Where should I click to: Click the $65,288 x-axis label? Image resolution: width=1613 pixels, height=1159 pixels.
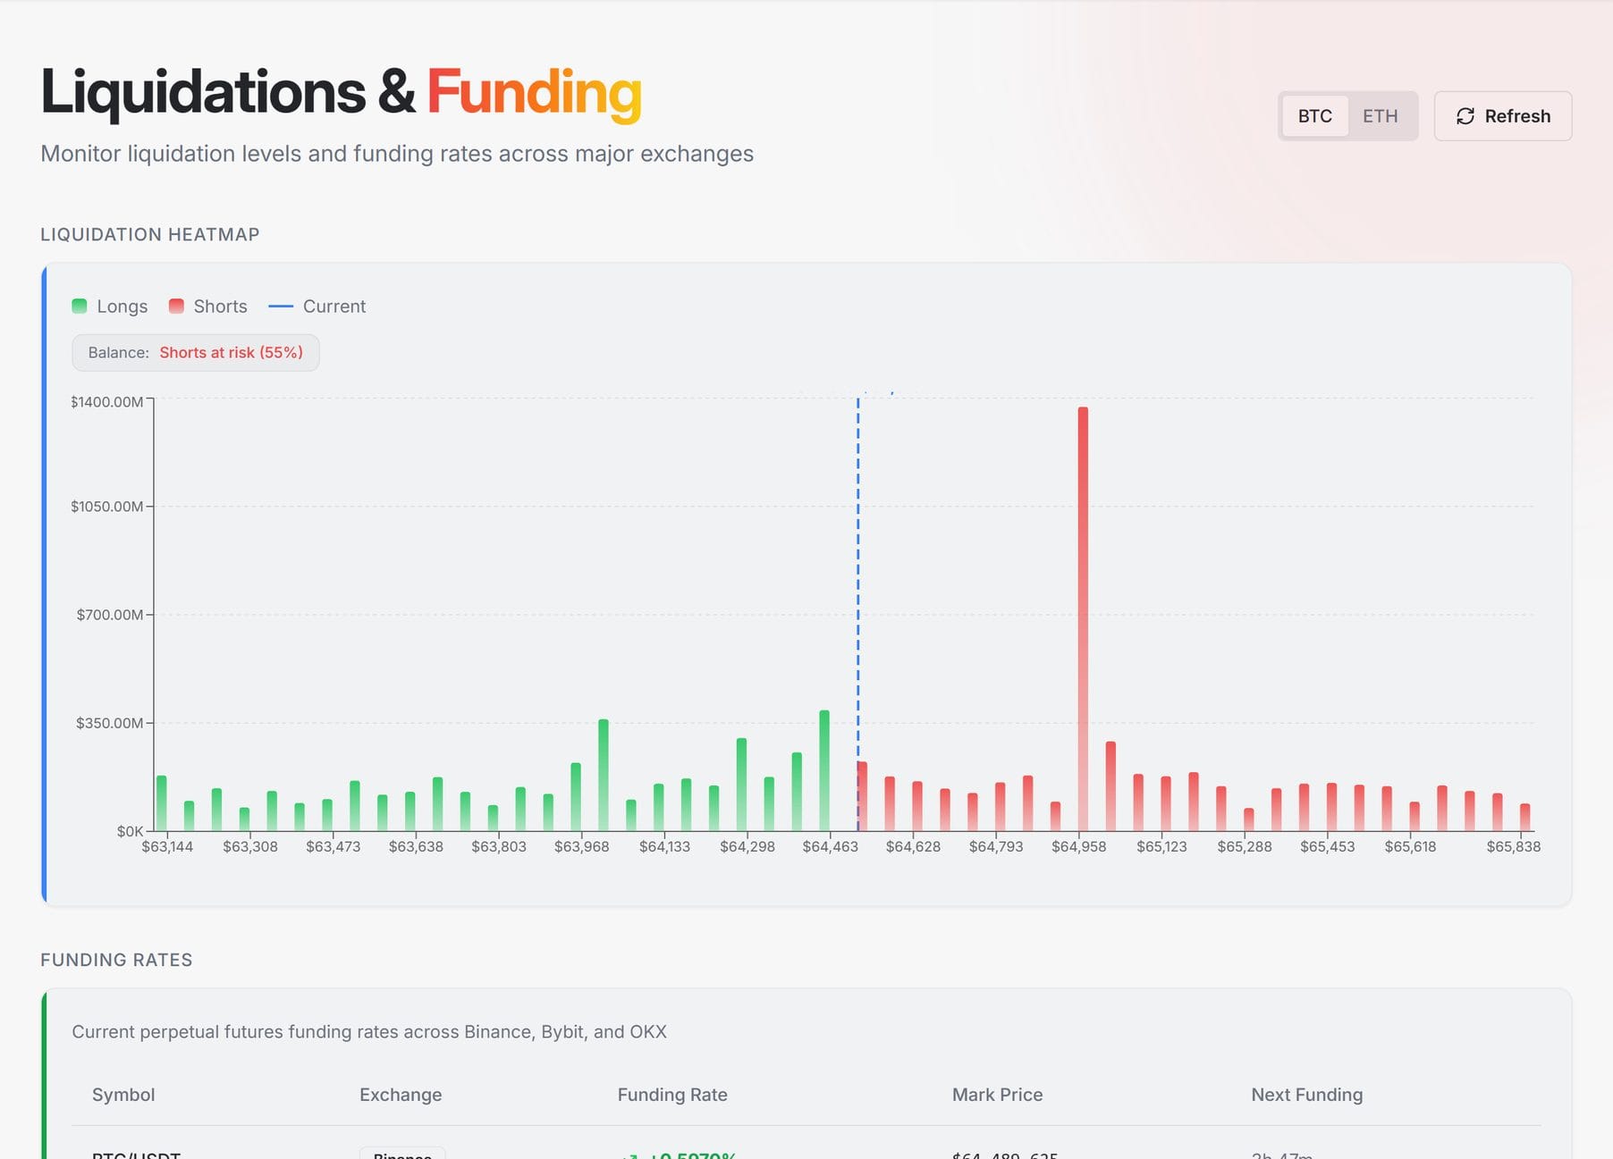(1245, 846)
